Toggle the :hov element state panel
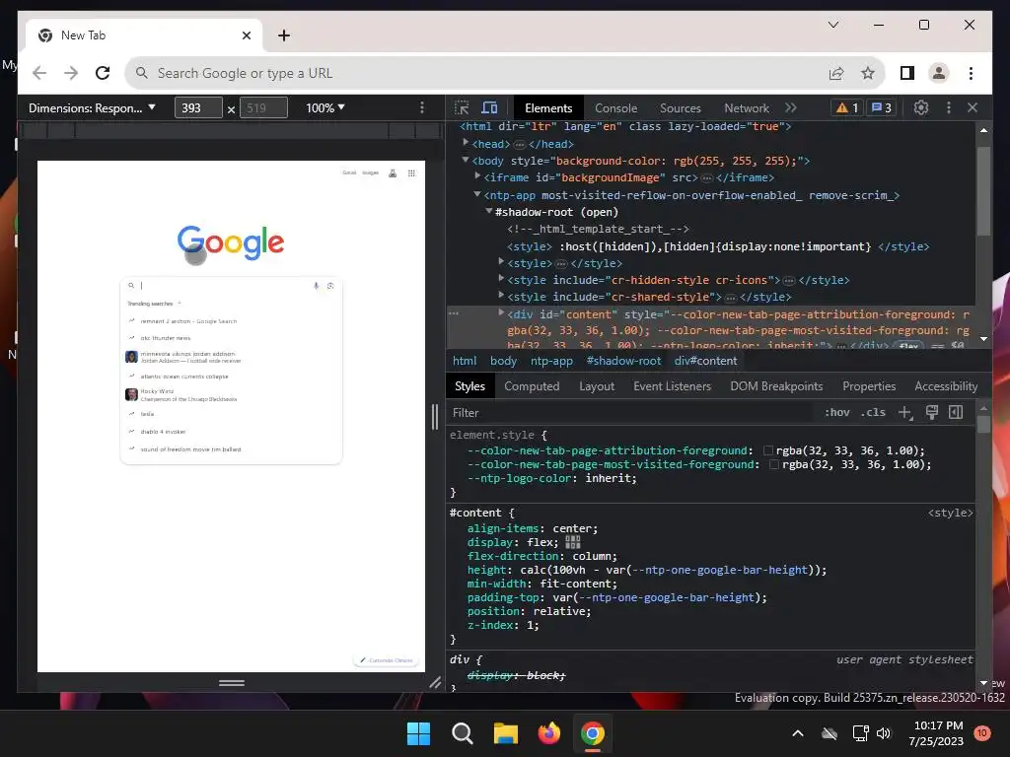Viewport: 1010px width, 757px height. click(x=836, y=413)
